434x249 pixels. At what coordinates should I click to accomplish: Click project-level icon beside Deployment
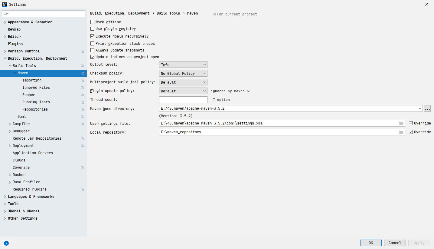82,146
